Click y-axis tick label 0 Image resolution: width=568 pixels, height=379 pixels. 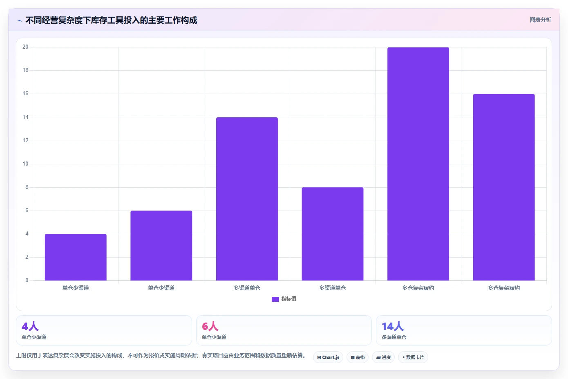27,280
